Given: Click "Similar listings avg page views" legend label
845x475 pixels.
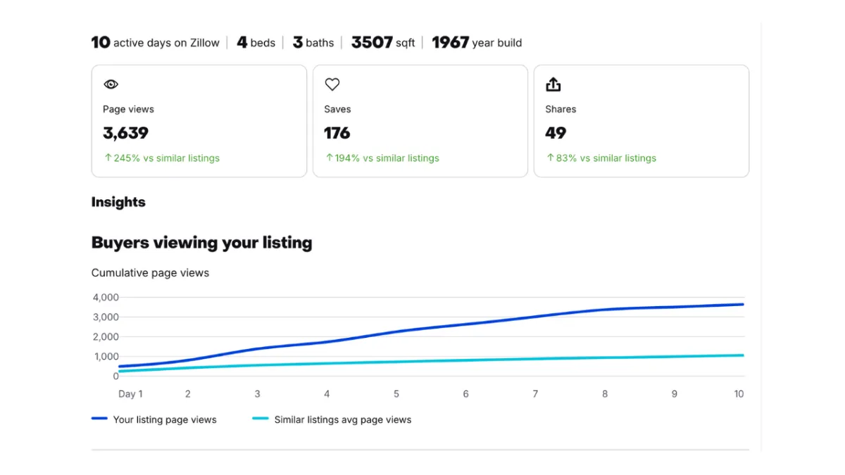Looking at the screenshot, I should [x=343, y=419].
